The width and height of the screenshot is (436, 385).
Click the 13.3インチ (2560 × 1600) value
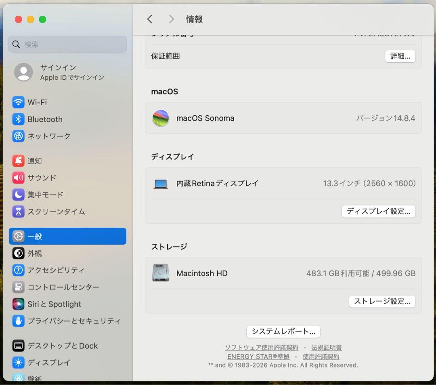click(x=369, y=183)
